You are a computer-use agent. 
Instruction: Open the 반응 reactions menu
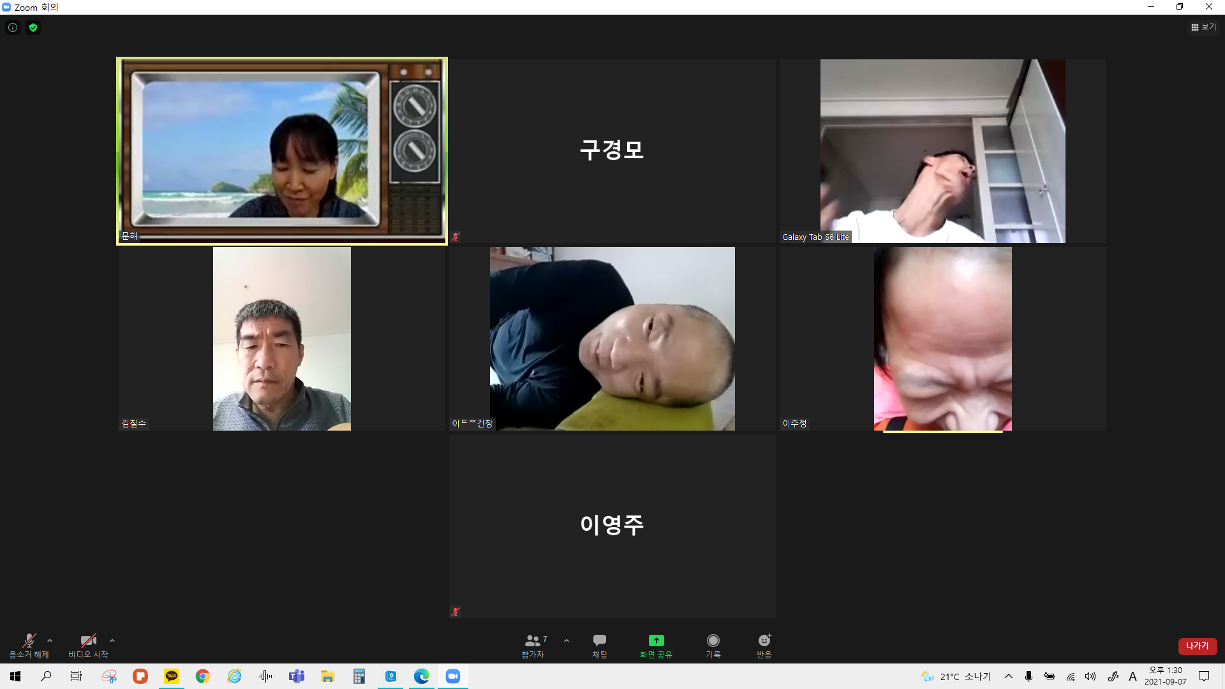pos(764,646)
